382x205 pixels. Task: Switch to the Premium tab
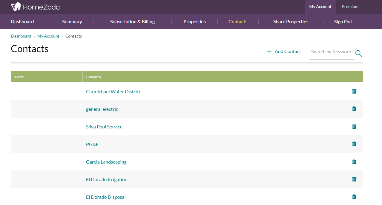[350, 7]
